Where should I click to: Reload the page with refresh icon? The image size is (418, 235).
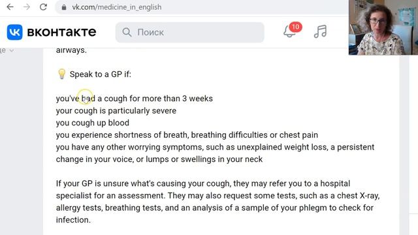click(x=43, y=7)
